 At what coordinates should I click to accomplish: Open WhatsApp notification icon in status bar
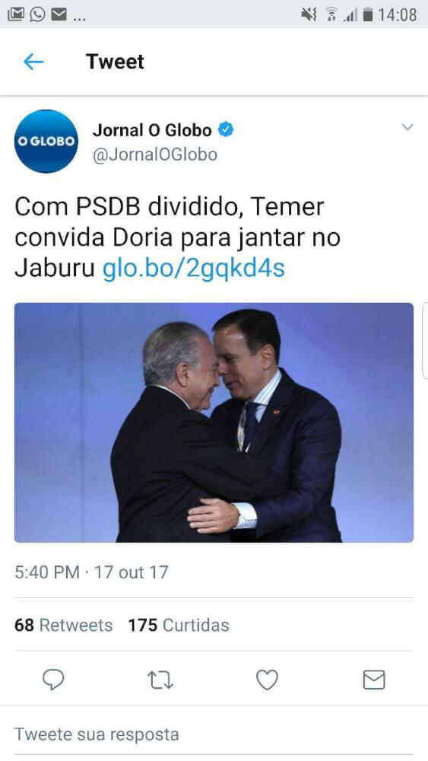[x=37, y=14]
